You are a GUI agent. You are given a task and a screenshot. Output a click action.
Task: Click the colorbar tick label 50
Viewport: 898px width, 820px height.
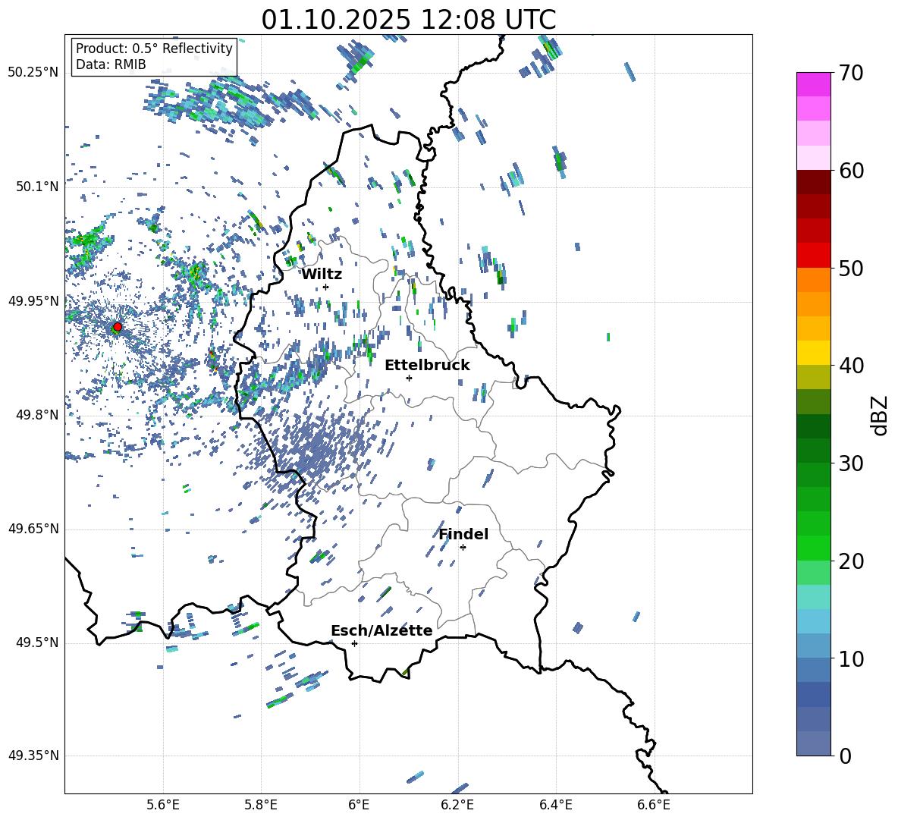click(851, 268)
